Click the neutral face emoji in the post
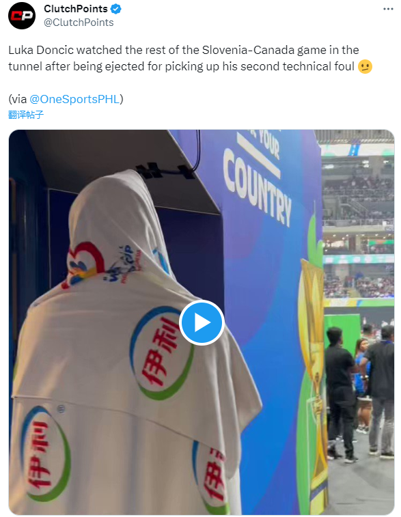Image resolution: width=401 pixels, height=517 pixels. [365, 67]
